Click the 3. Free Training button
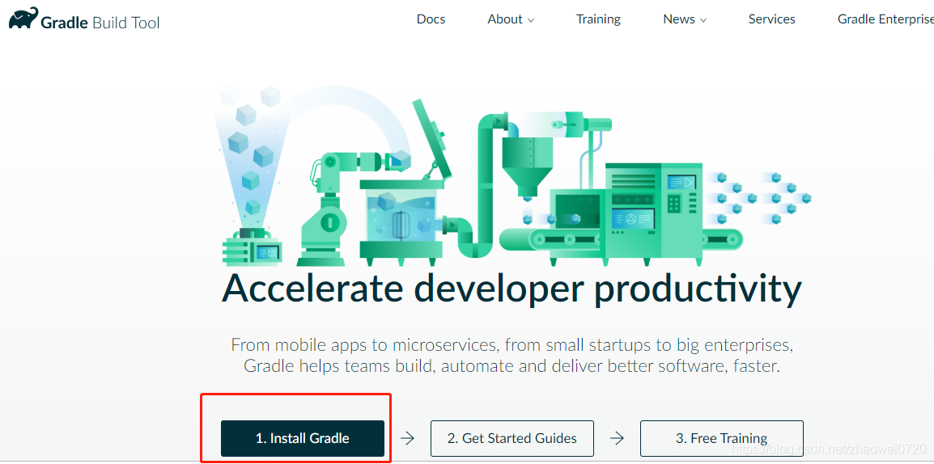The image size is (934, 464). coord(721,438)
